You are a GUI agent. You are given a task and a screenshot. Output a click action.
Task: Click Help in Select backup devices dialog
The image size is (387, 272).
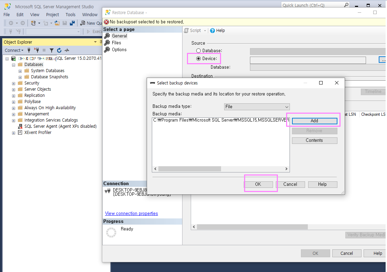click(x=322, y=184)
